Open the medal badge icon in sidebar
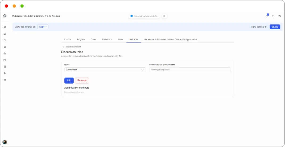Screen dimensions: 285x147 (5, 73)
